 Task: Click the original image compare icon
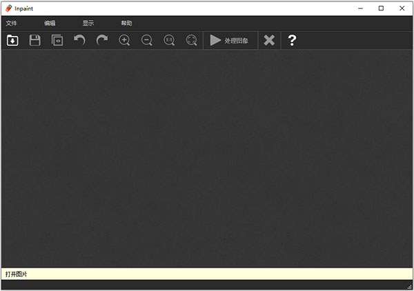57,41
